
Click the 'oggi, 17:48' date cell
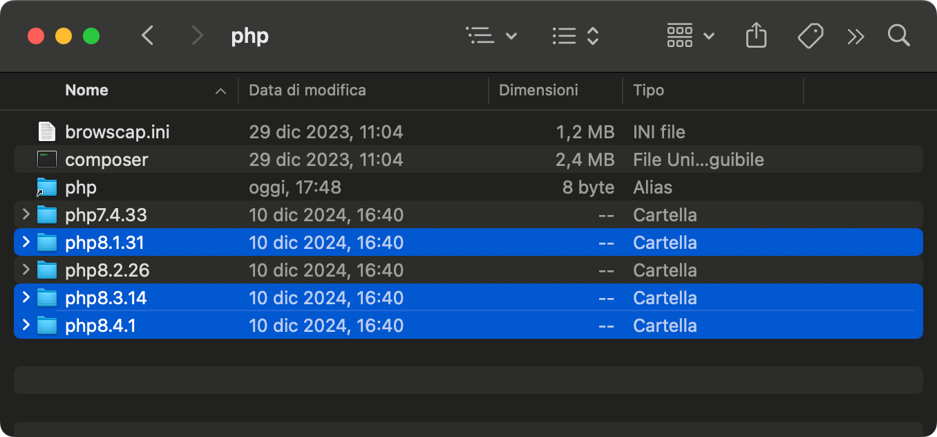pyautogui.click(x=295, y=187)
